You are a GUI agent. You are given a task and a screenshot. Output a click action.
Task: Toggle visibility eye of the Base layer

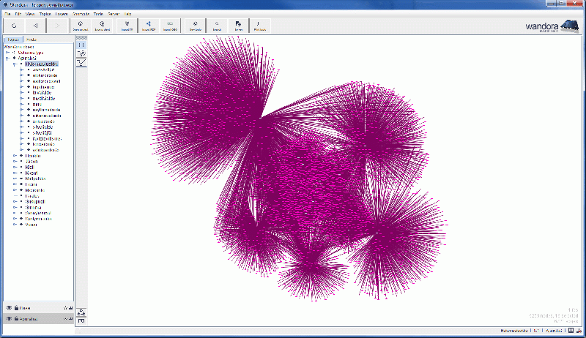click(x=9, y=308)
